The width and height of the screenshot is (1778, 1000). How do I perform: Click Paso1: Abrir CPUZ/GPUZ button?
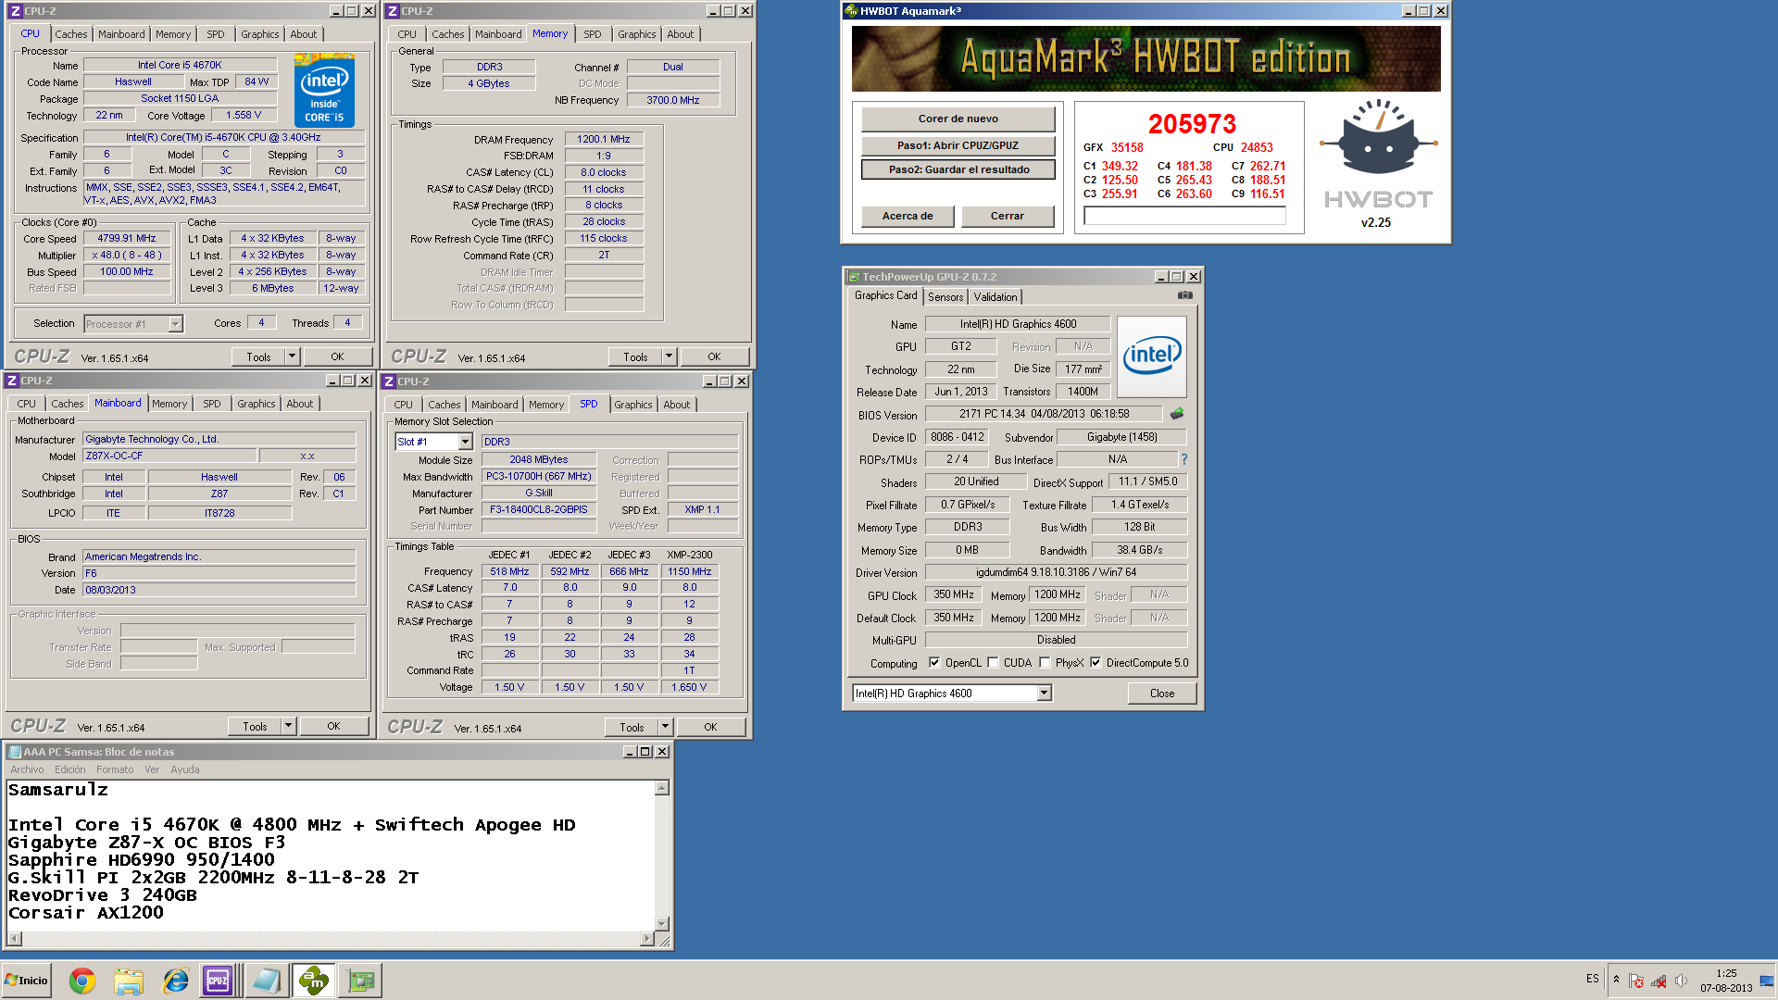tap(958, 145)
